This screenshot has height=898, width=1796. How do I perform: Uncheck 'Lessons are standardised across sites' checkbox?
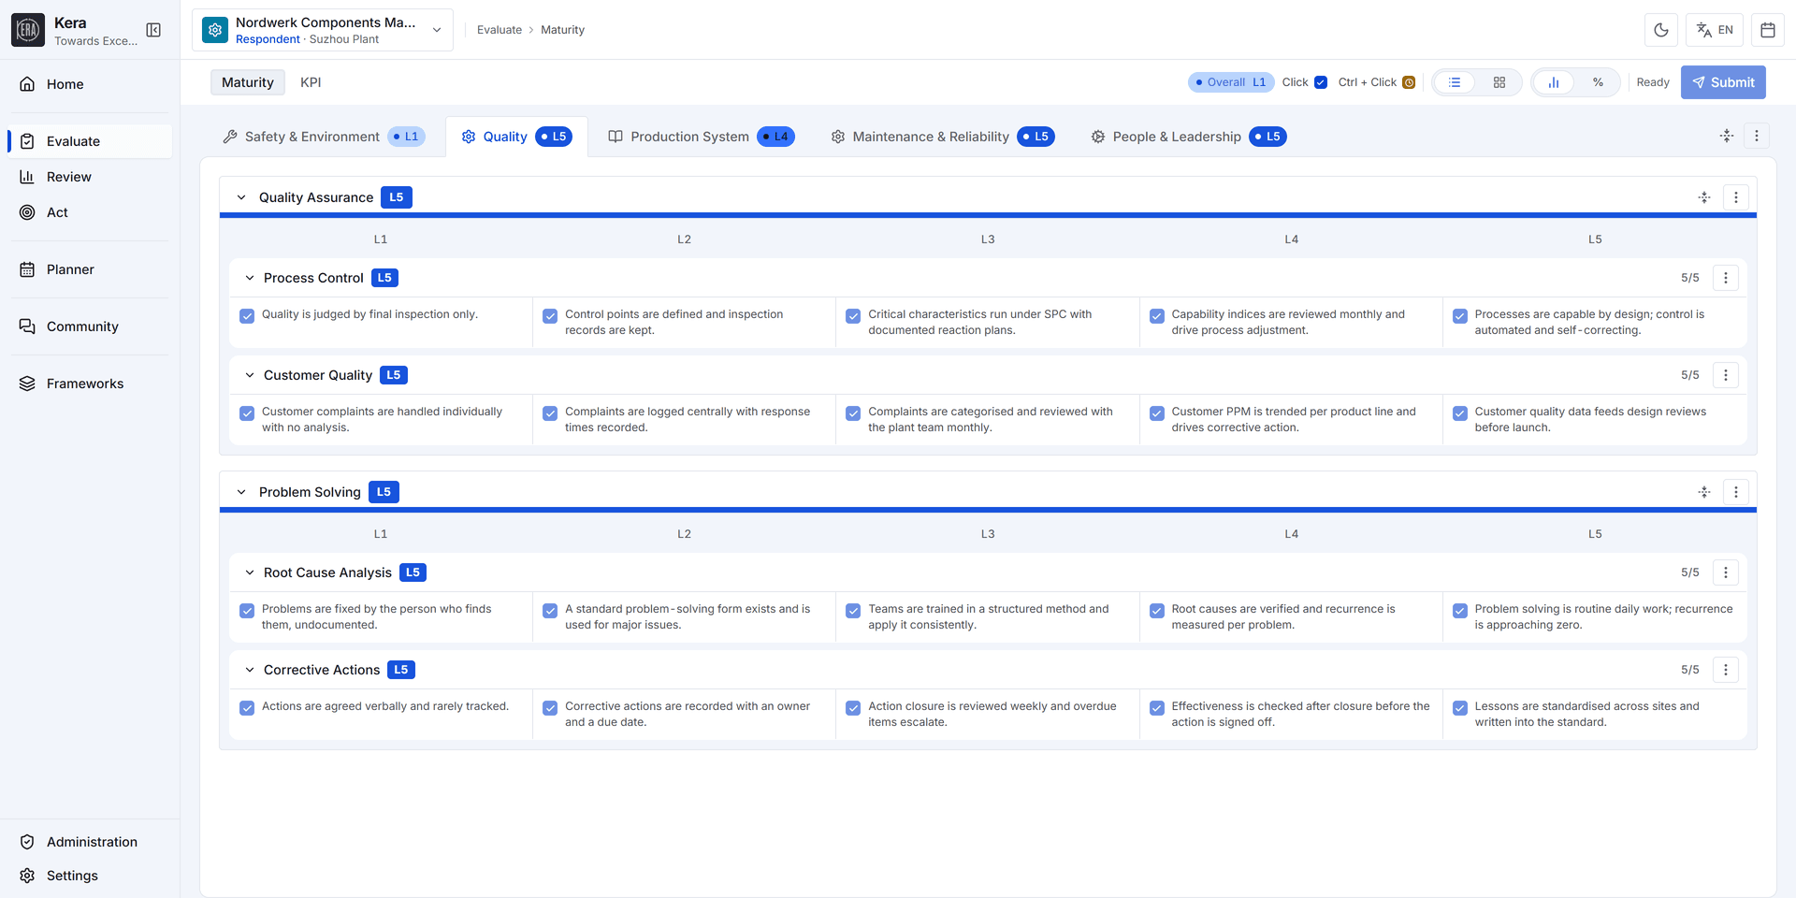pos(1460,708)
